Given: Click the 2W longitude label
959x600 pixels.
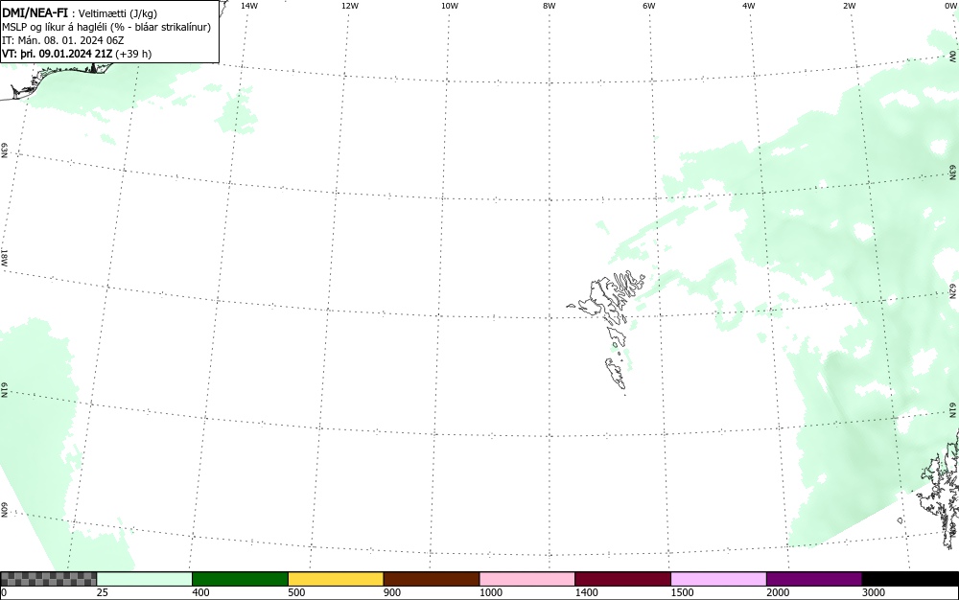Looking at the screenshot, I should point(849,6).
